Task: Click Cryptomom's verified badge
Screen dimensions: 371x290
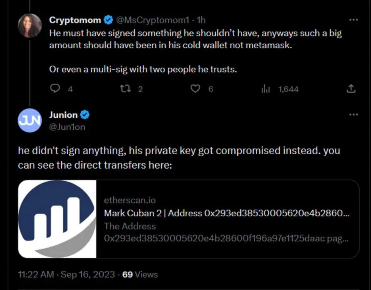Action: pos(108,19)
